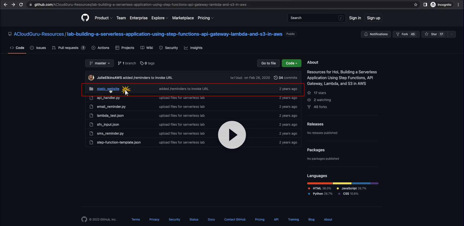
Task: Switch to the Pull requests tab
Action: pos(69,48)
